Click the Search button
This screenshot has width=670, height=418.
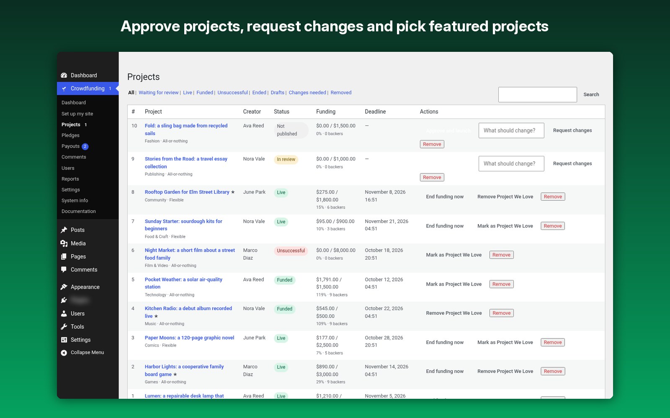click(591, 94)
